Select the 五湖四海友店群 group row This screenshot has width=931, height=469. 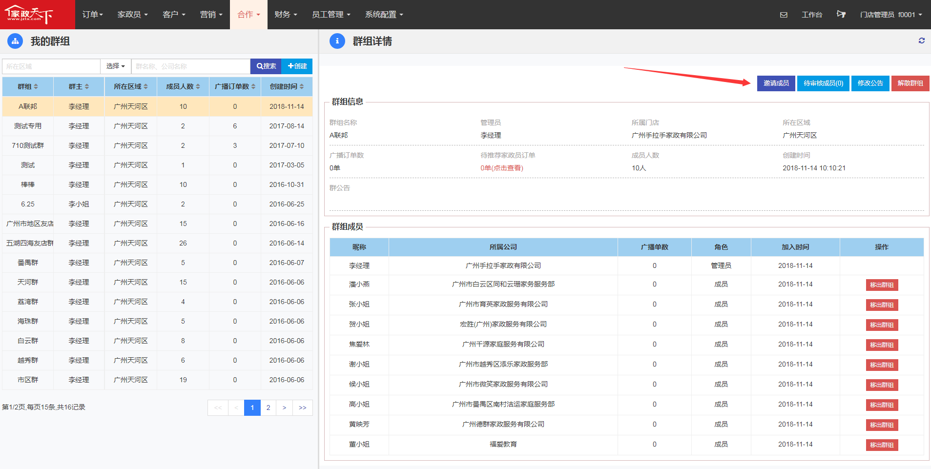157,243
